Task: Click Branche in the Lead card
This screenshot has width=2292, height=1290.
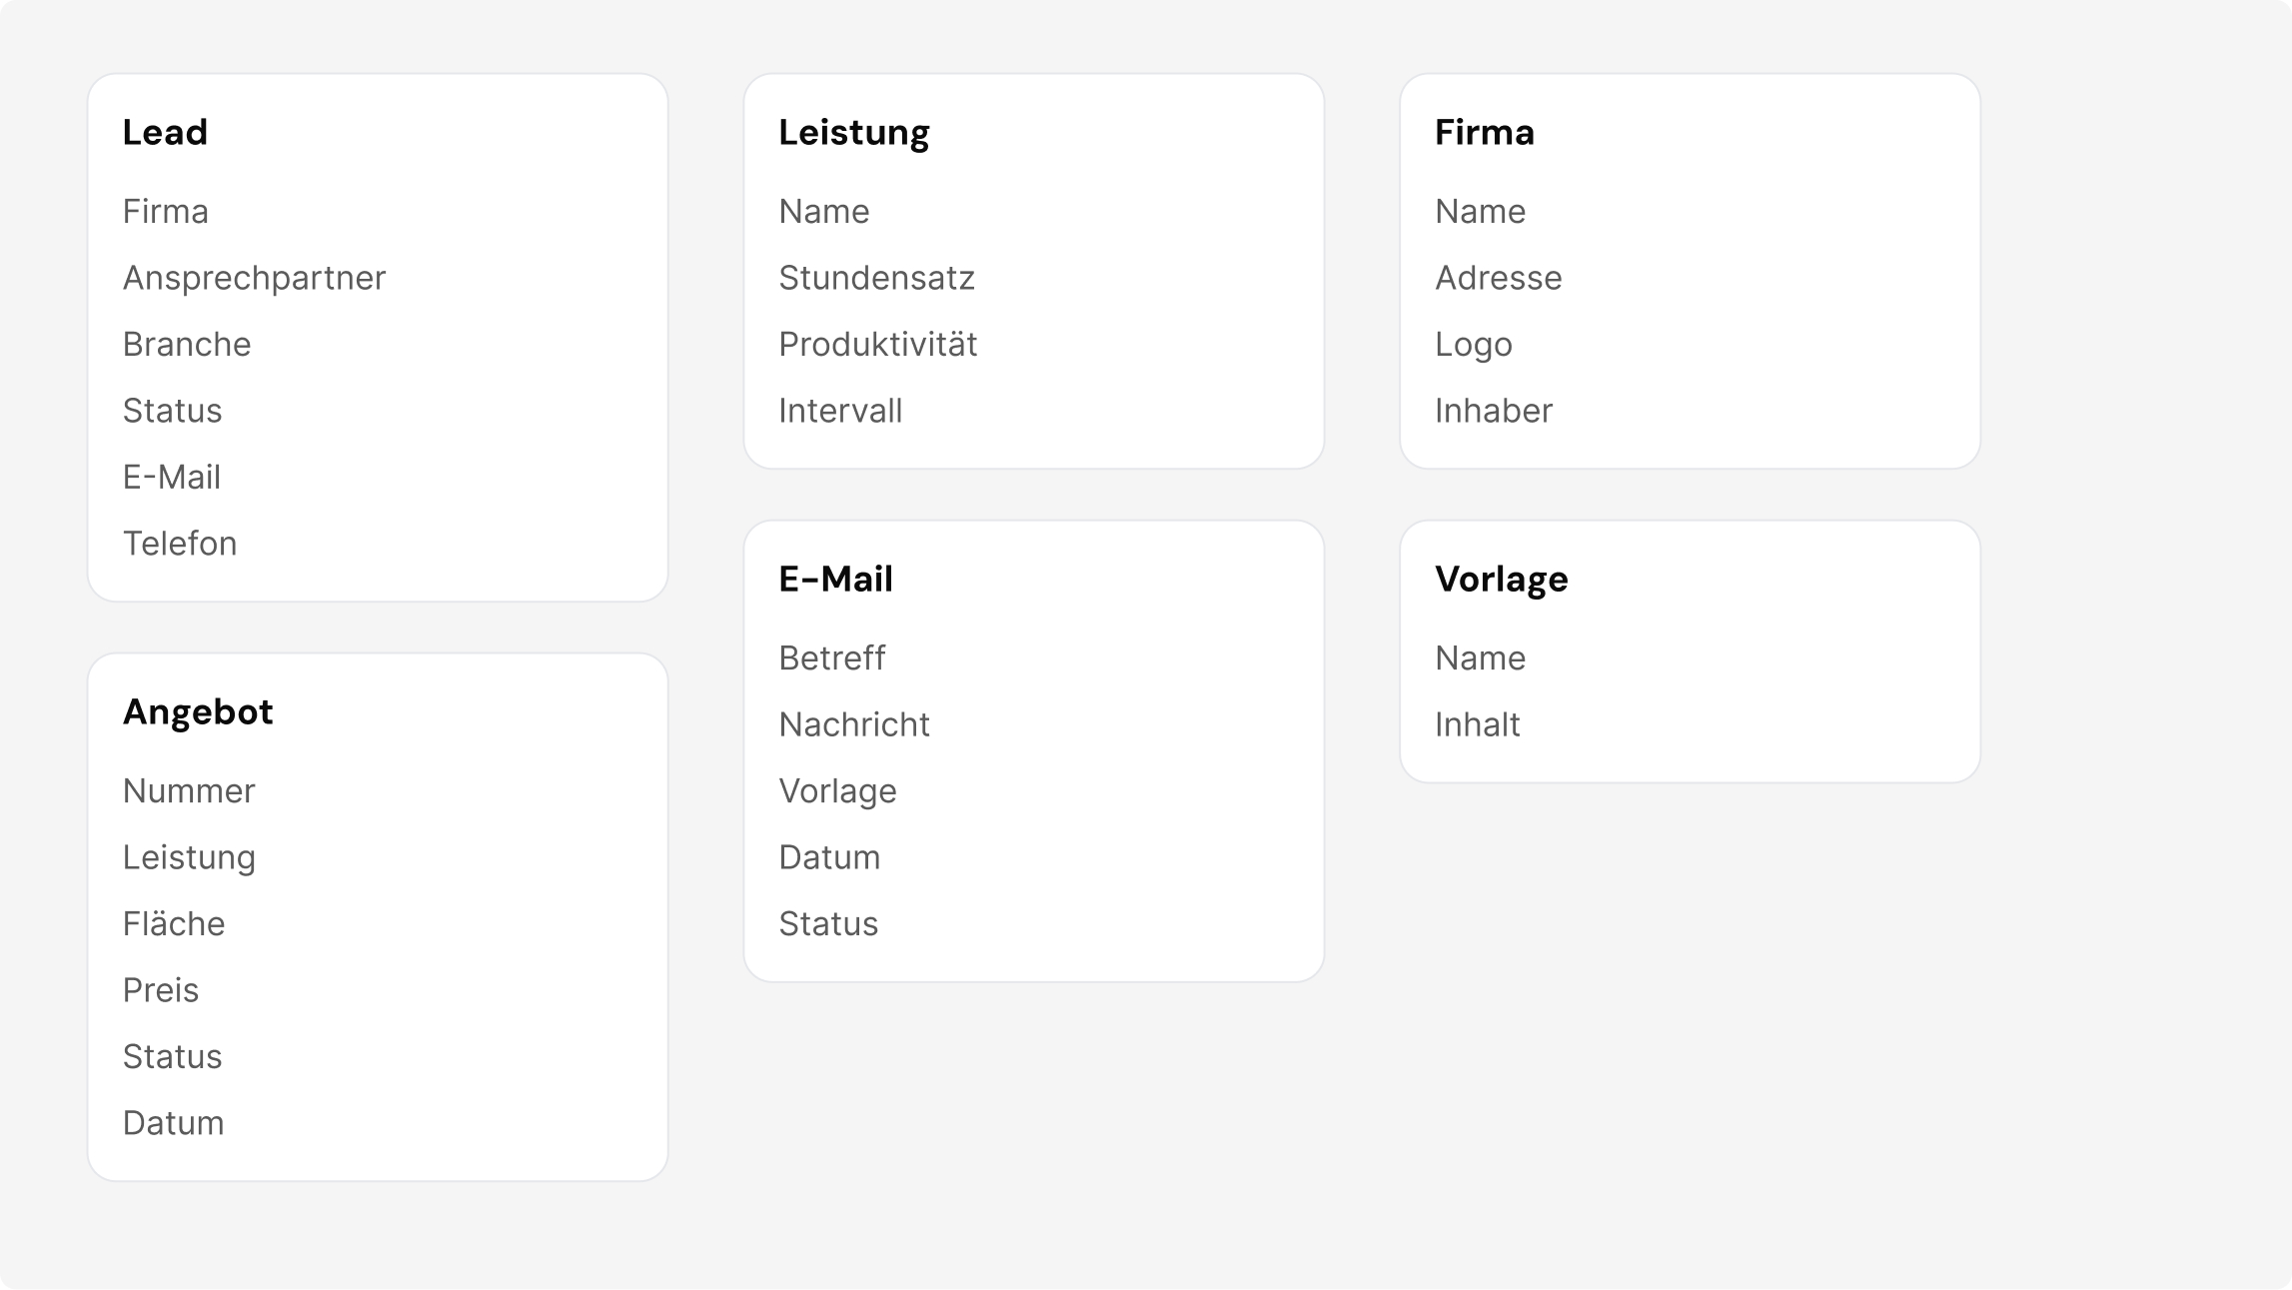Action: [x=187, y=344]
